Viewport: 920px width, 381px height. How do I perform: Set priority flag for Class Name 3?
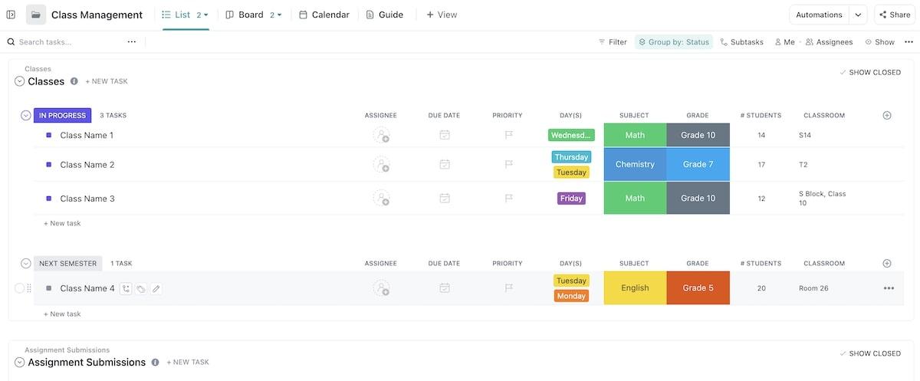[508, 199]
